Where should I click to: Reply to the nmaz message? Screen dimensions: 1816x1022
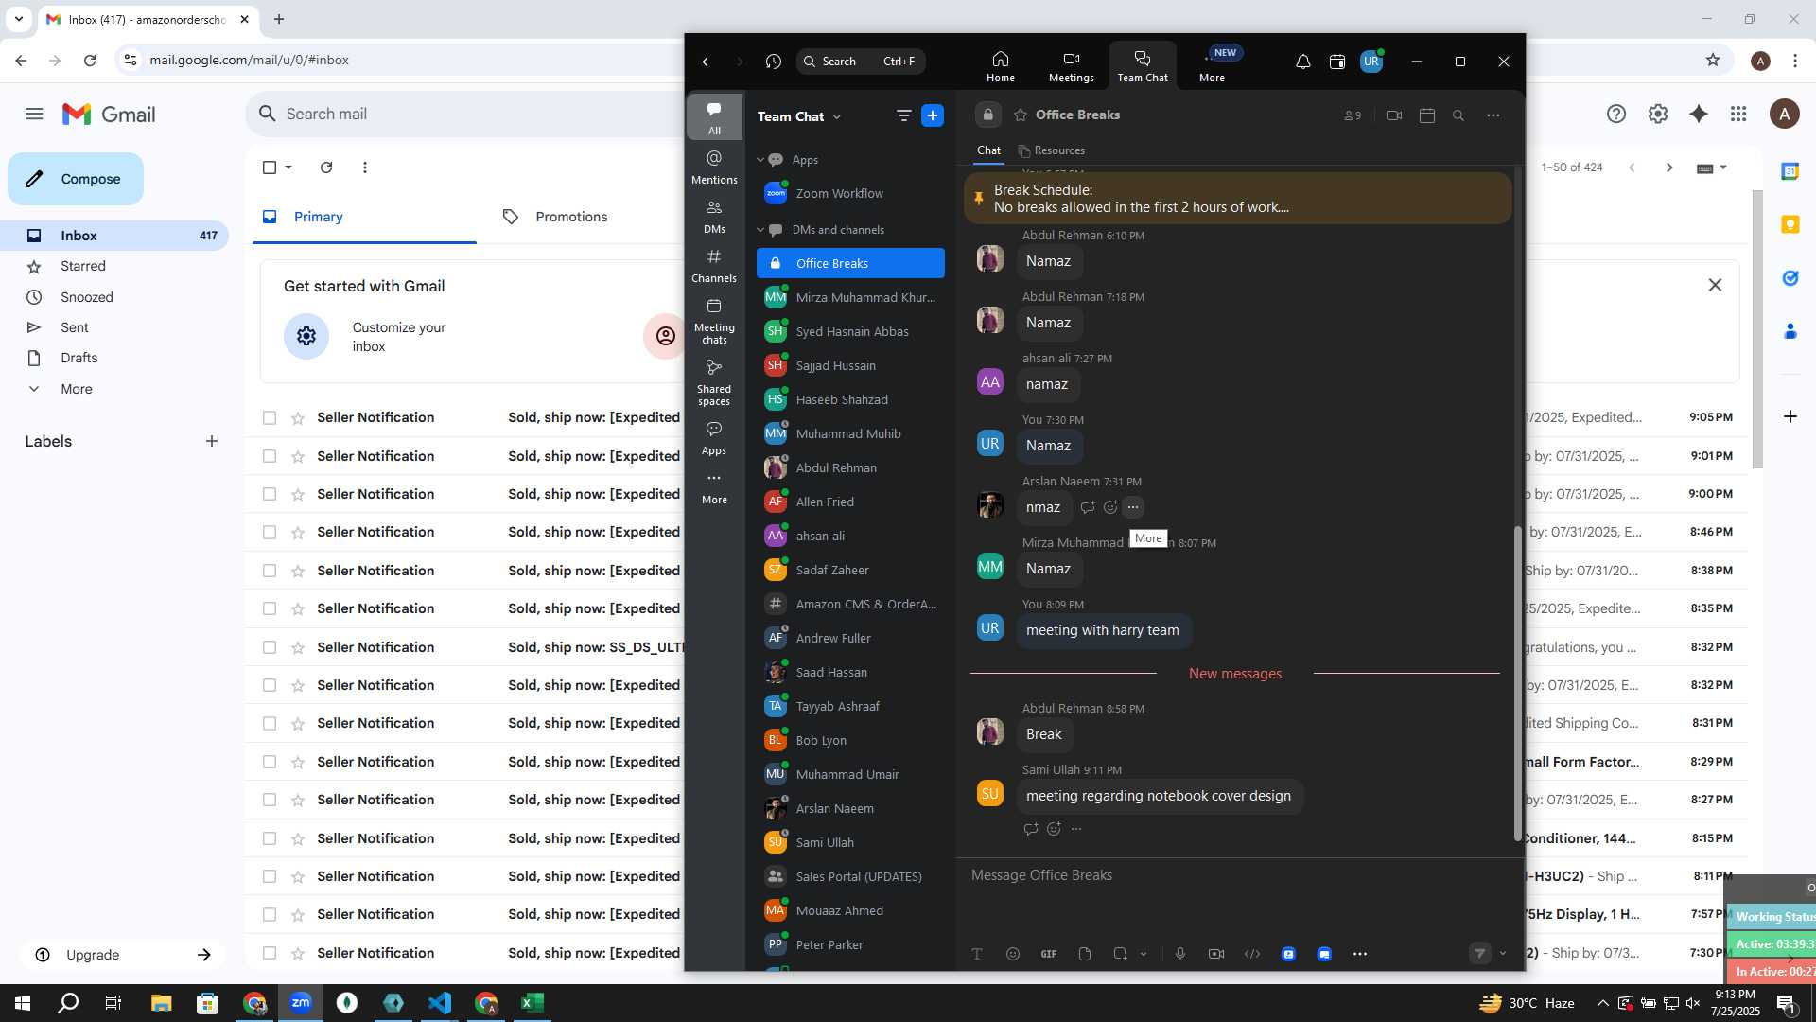pyautogui.click(x=1088, y=507)
